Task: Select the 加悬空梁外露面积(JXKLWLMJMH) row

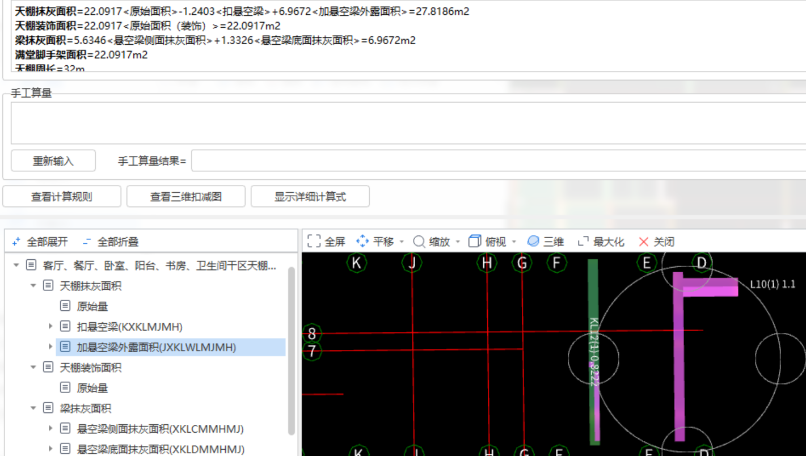Action: tap(170, 347)
